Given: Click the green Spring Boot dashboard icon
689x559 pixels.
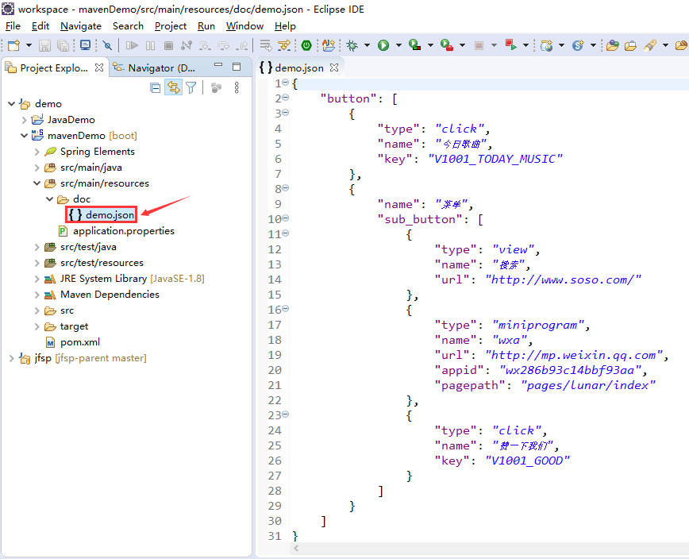Looking at the screenshot, I should (306, 45).
